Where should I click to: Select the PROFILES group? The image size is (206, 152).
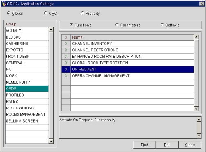point(27,95)
